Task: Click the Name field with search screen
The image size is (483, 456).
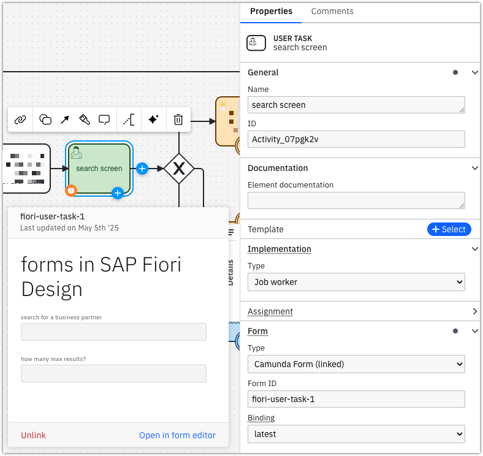Action: (x=356, y=105)
